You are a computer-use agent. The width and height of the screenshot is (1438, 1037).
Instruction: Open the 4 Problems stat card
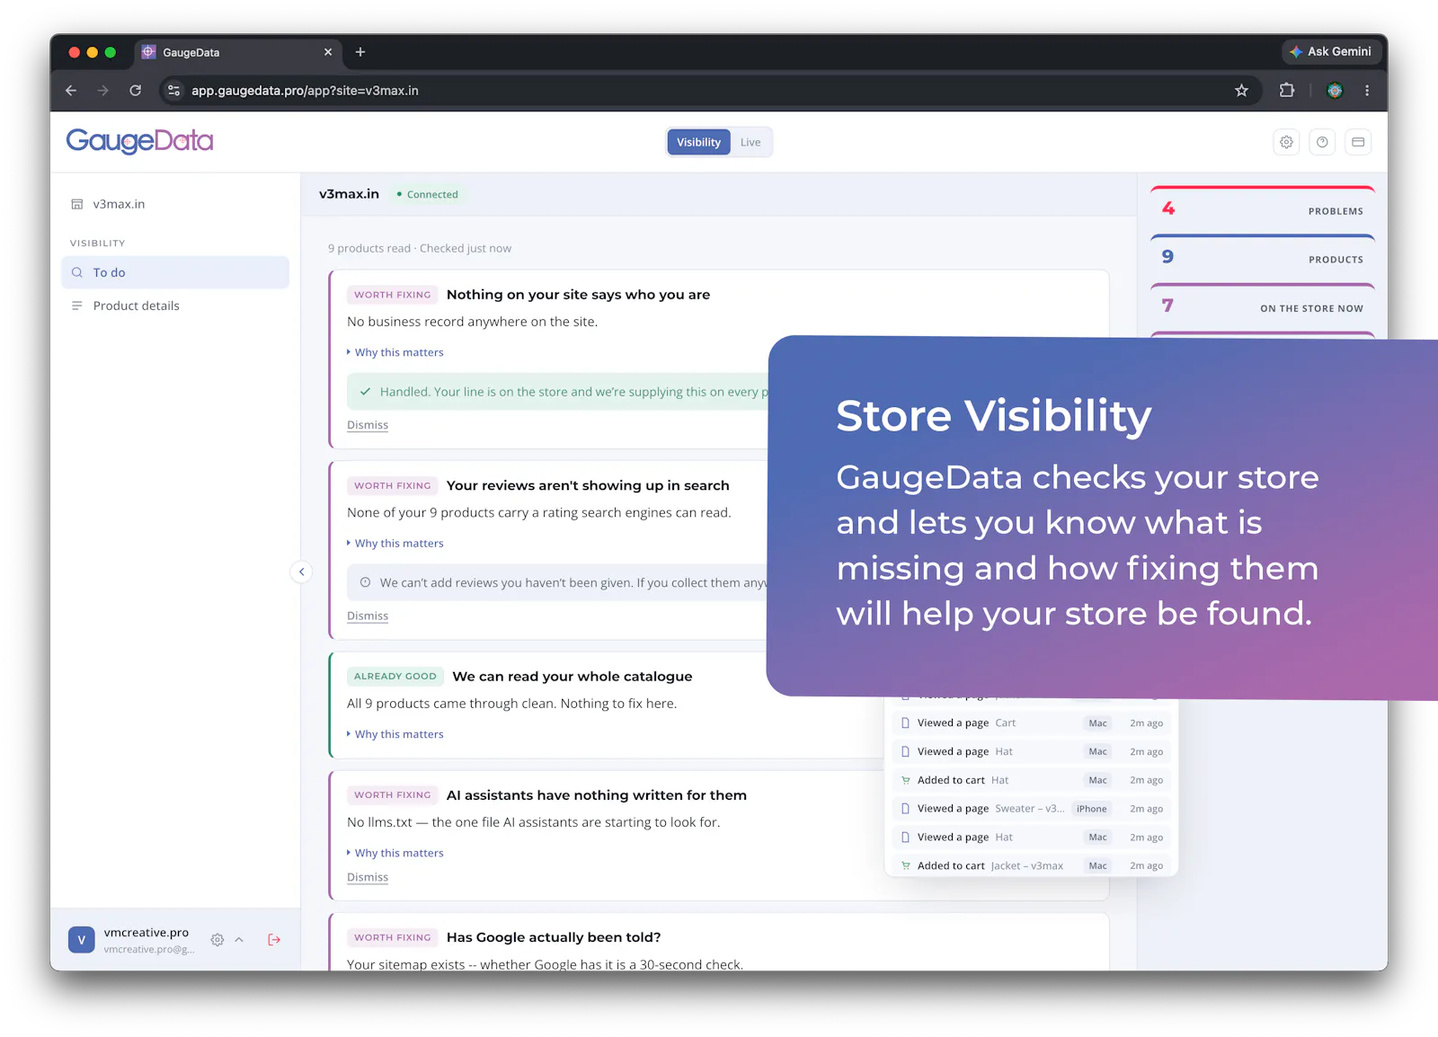click(x=1263, y=208)
